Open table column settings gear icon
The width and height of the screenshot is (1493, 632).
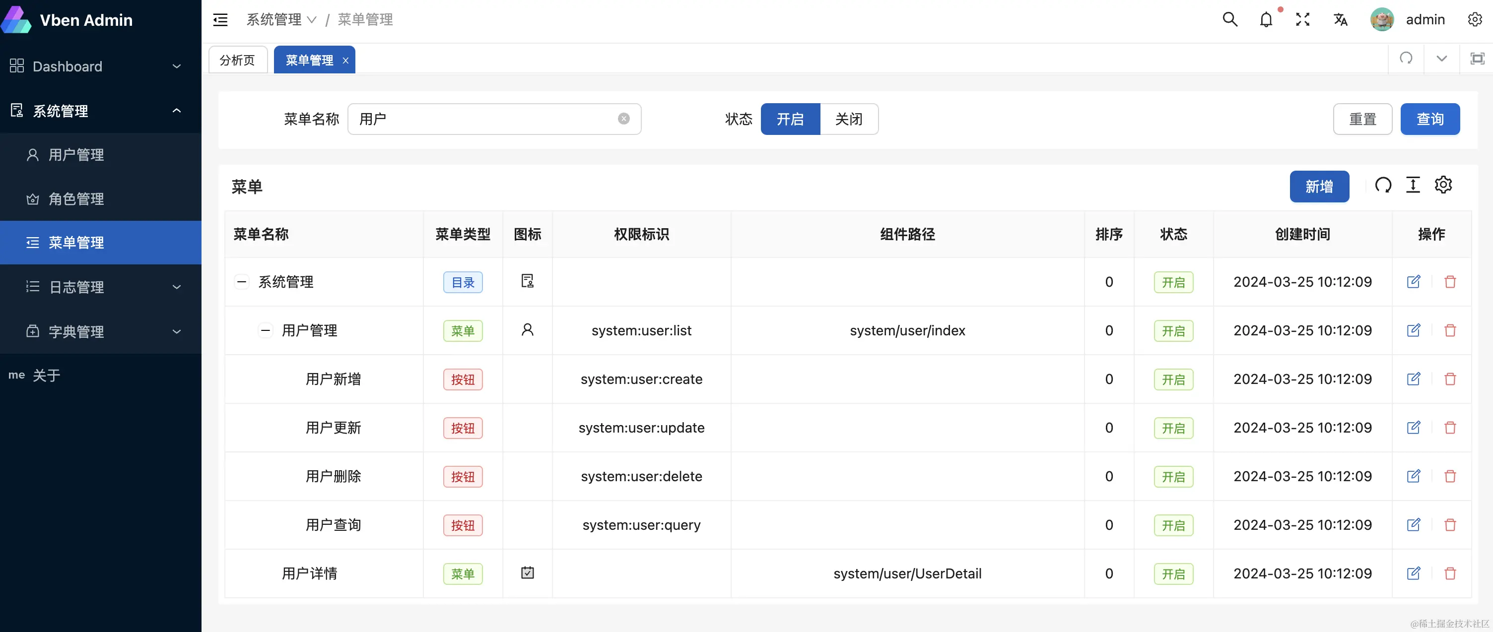pyautogui.click(x=1443, y=186)
